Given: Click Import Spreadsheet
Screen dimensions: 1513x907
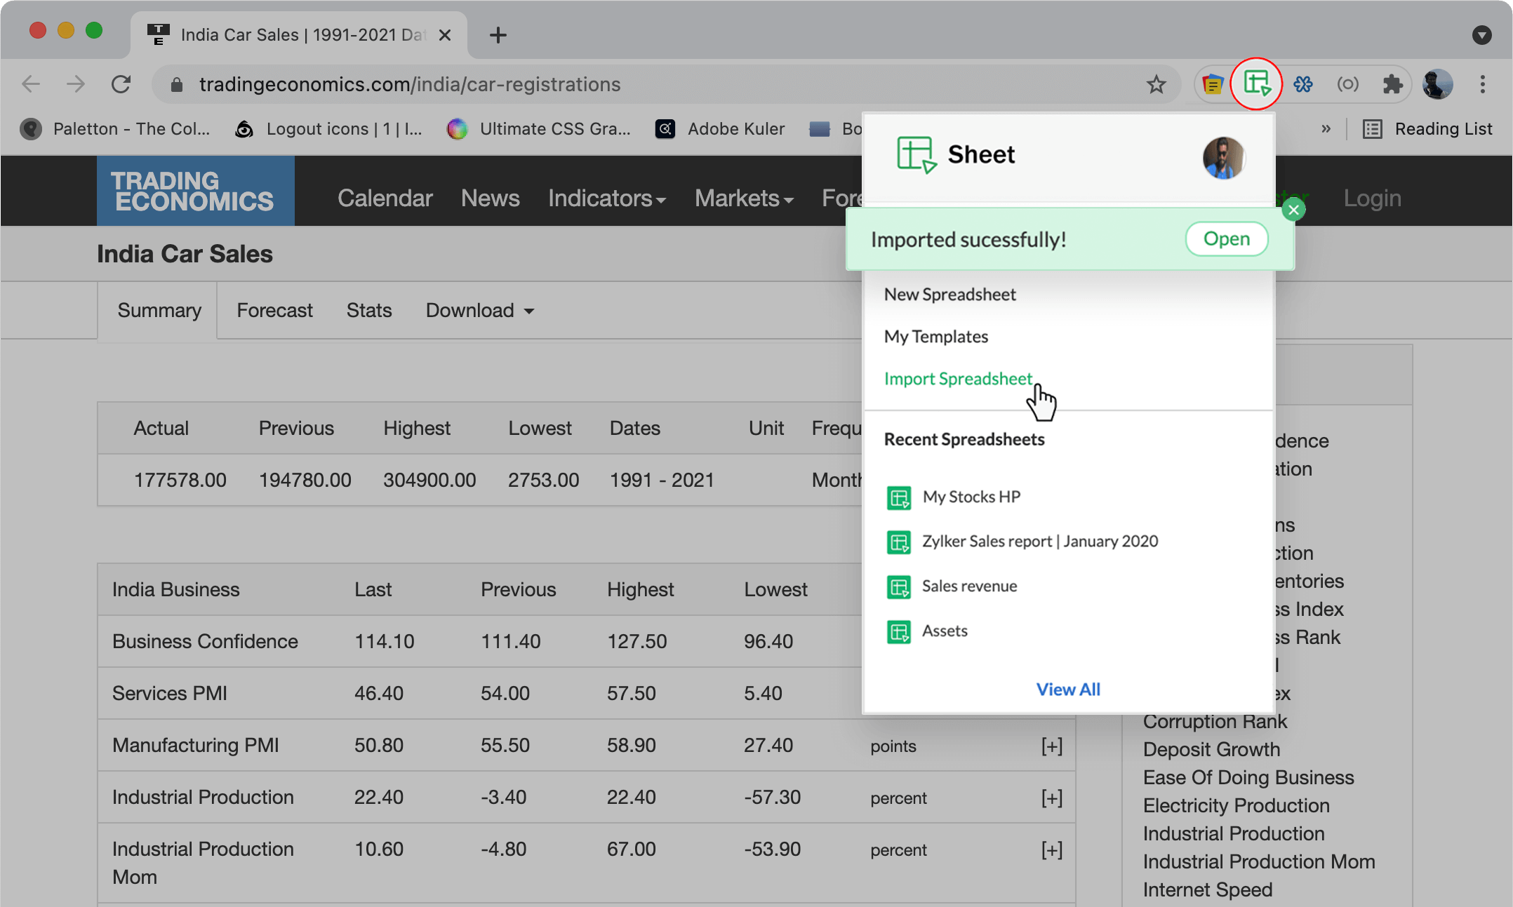Looking at the screenshot, I should click(x=959, y=379).
